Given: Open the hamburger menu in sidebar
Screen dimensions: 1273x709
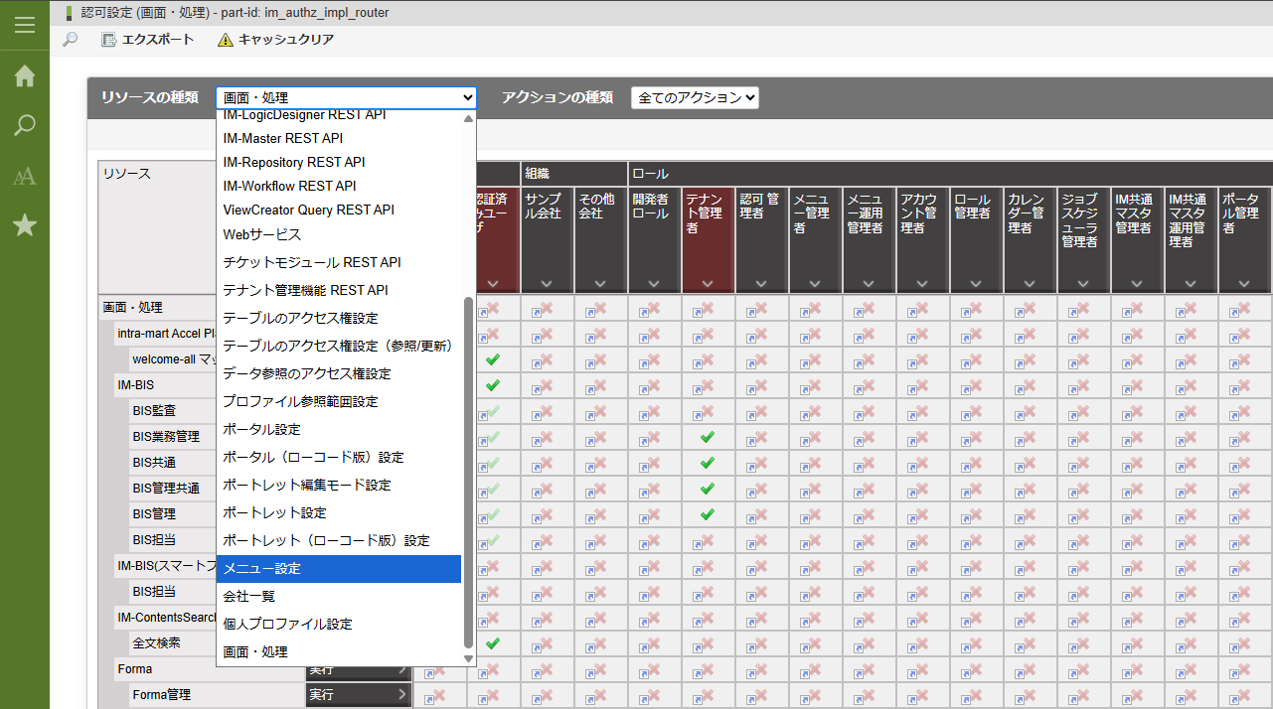Looking at the screenshot, I should point(25,25).
